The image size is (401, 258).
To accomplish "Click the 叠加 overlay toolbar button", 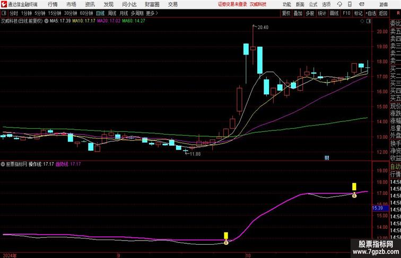I will point(298,13).
